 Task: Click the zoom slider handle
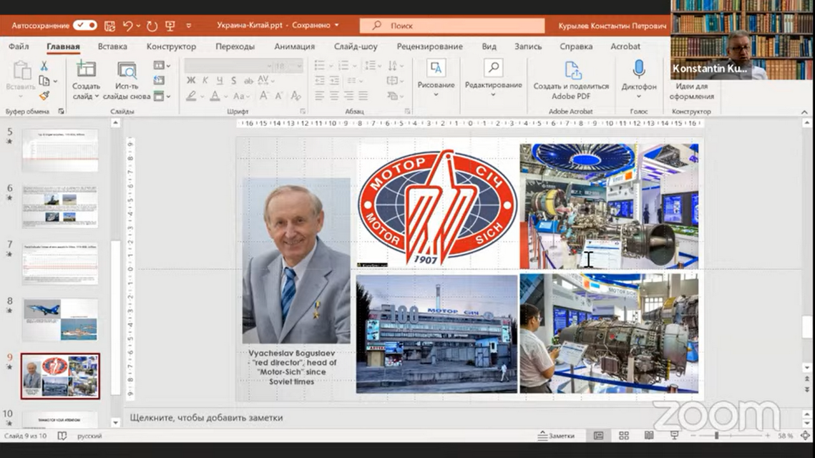(716, 436)
